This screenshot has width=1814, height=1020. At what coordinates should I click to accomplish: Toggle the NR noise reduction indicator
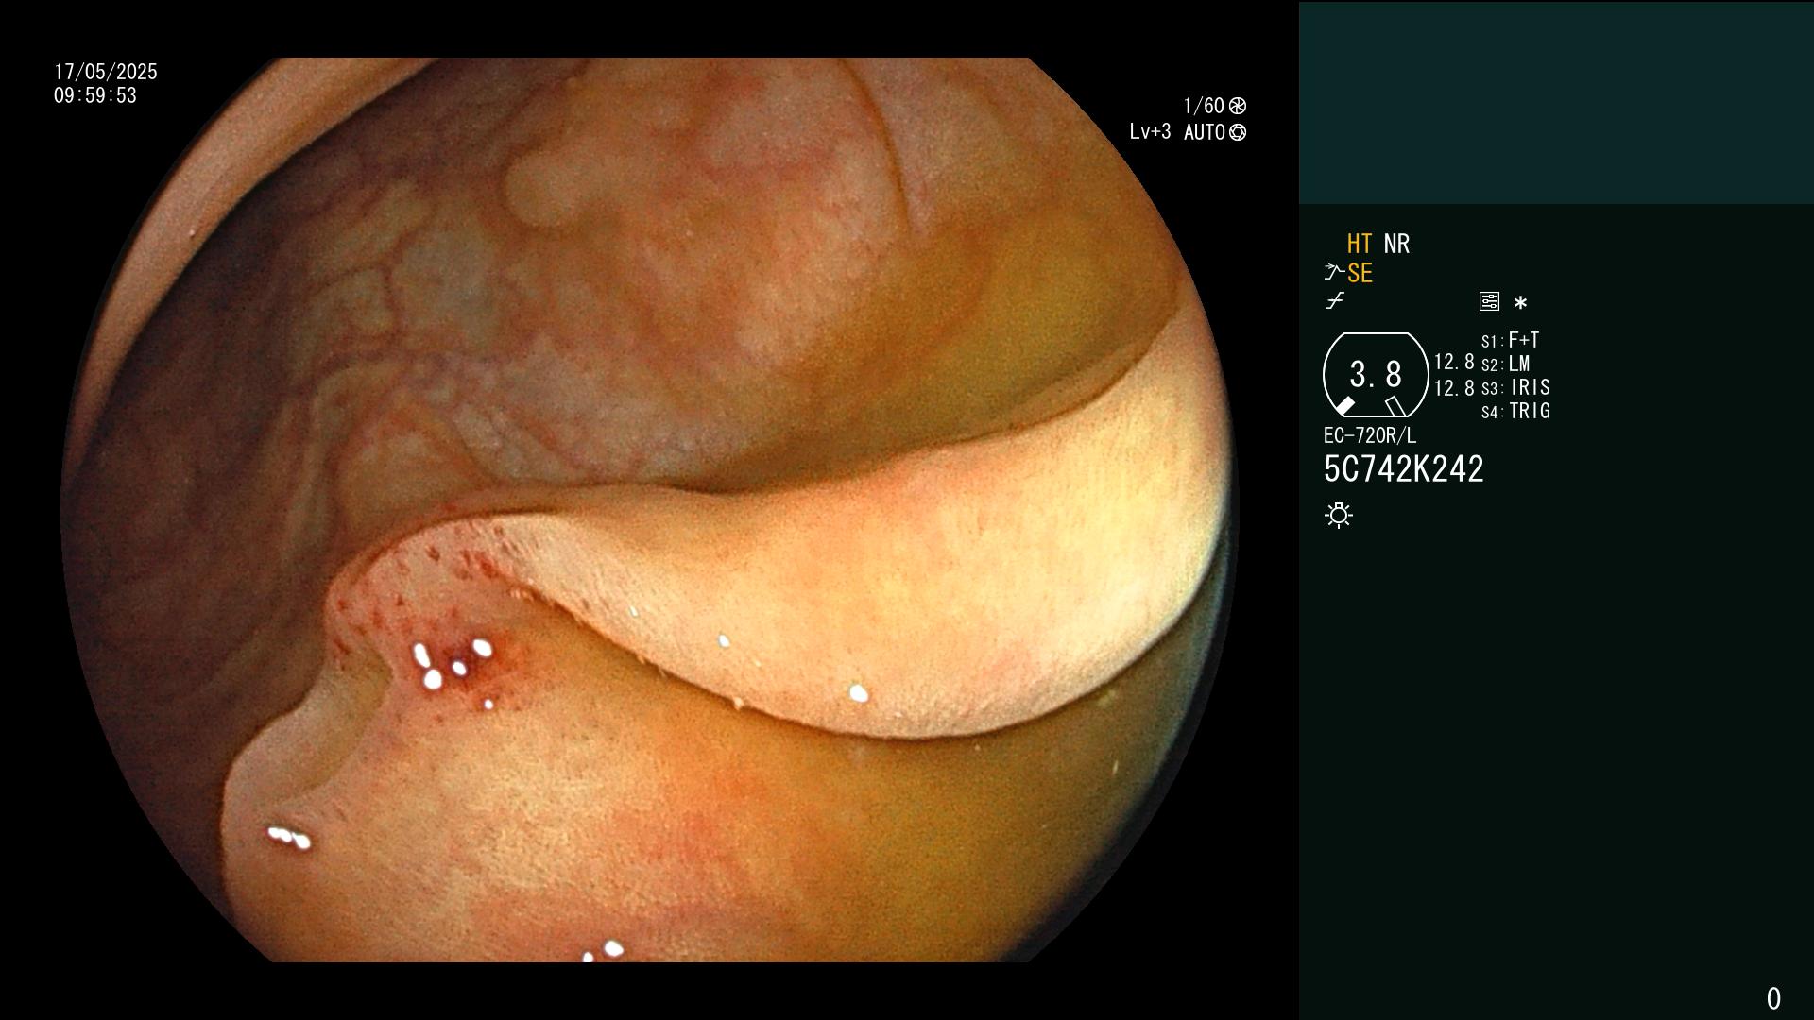click(x=1396, y=244)
